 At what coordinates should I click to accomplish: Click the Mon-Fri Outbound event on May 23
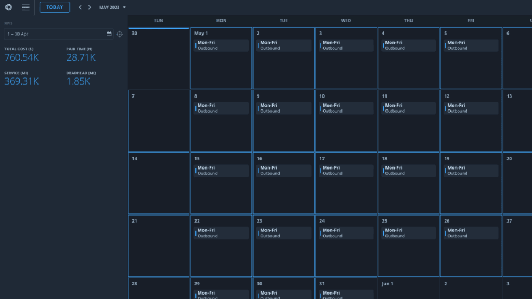coord(283,233)
